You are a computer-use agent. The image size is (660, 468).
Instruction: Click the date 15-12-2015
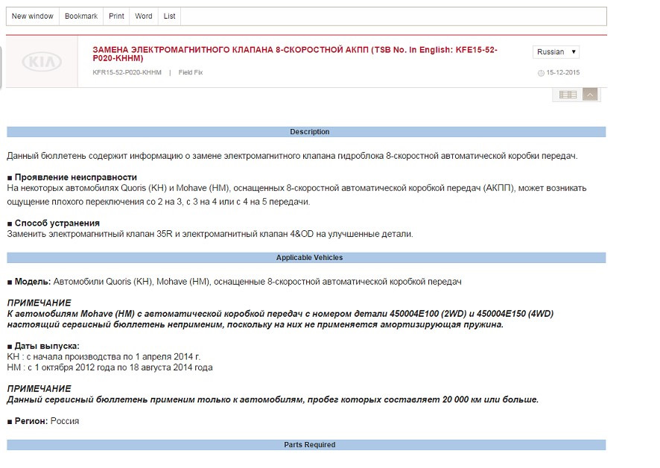pyautogui.click(x=562, y=72)
